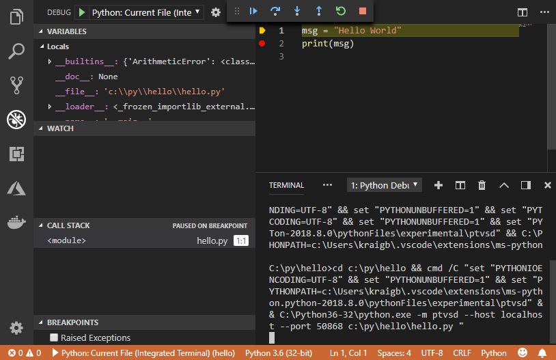The width and height of the screenshot is (556, 360).
Task: Restart the debug session
Action: pos(341,11)
